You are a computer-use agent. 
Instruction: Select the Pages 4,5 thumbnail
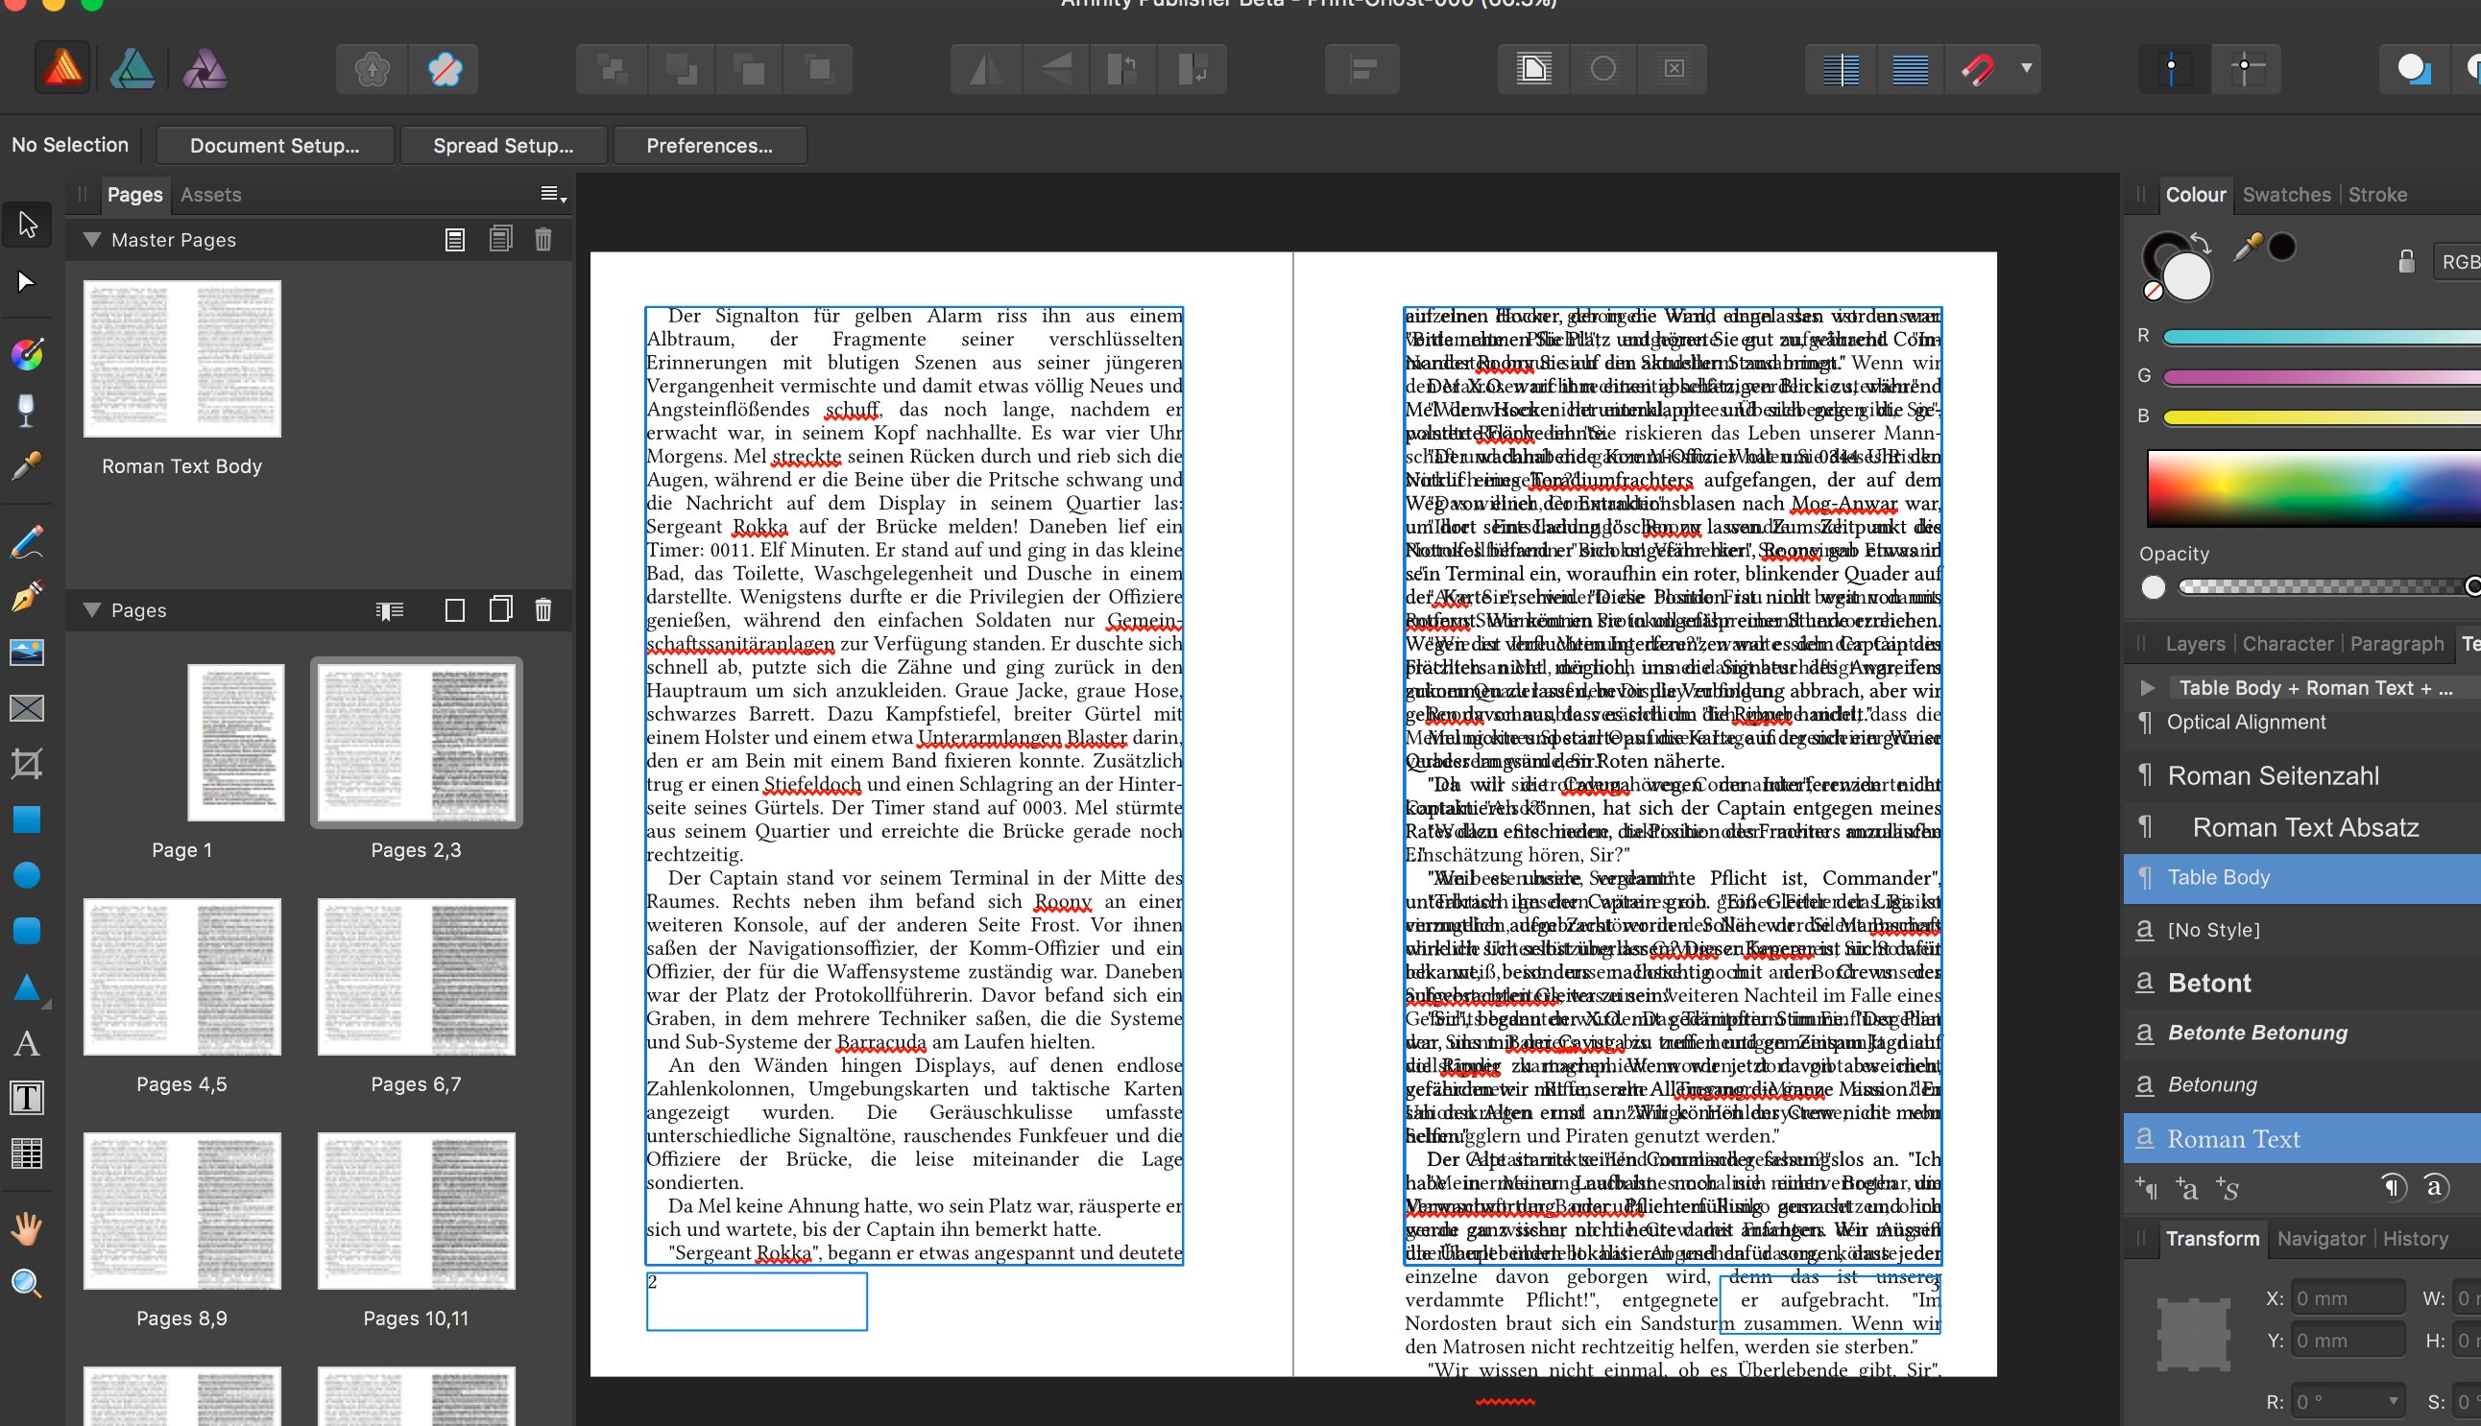(181, 977)
